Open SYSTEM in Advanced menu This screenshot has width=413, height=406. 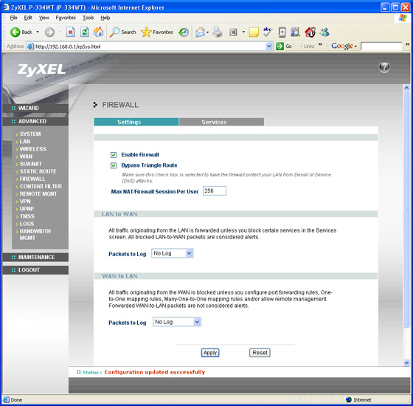(30, 134)
